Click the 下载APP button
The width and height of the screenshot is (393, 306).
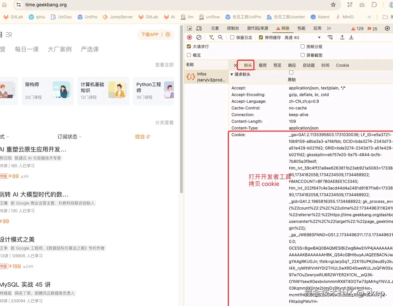pos(150,35)
